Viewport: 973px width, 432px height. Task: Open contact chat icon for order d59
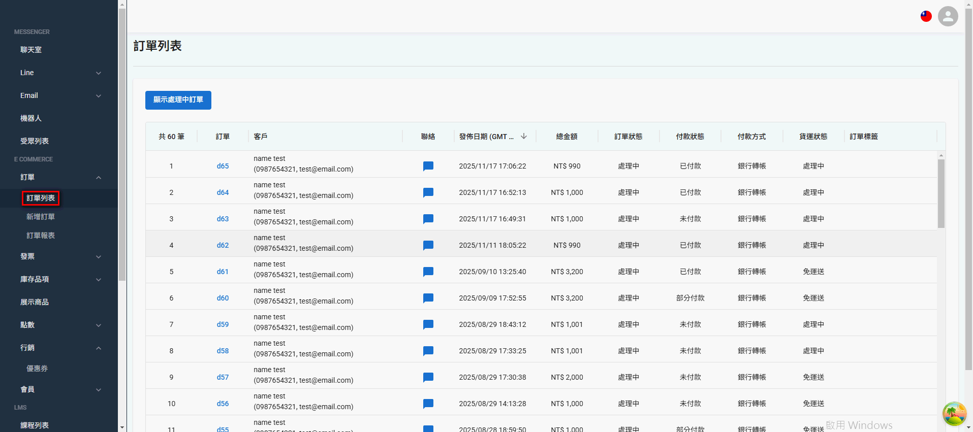[428, 324]
